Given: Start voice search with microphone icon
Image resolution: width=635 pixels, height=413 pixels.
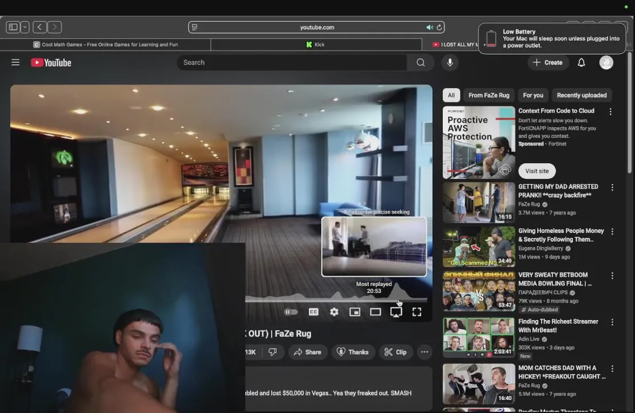Looking at the screenshot, I should coord(449,63).
